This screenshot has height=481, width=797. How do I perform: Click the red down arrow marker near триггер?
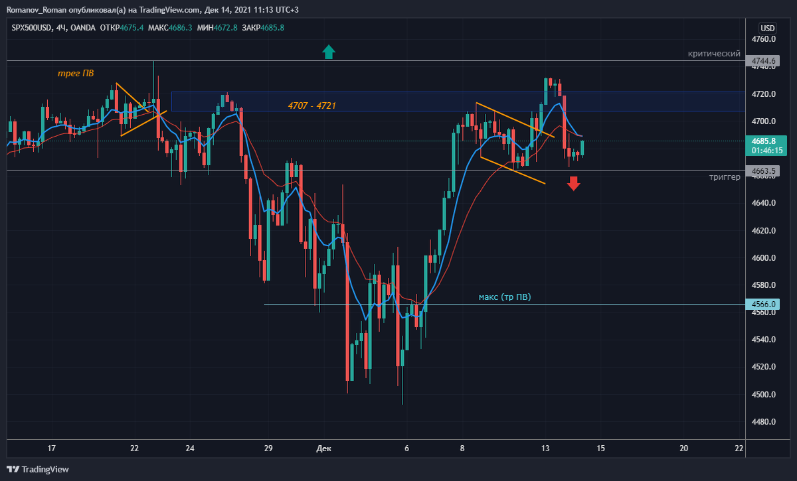click(573, 184)
